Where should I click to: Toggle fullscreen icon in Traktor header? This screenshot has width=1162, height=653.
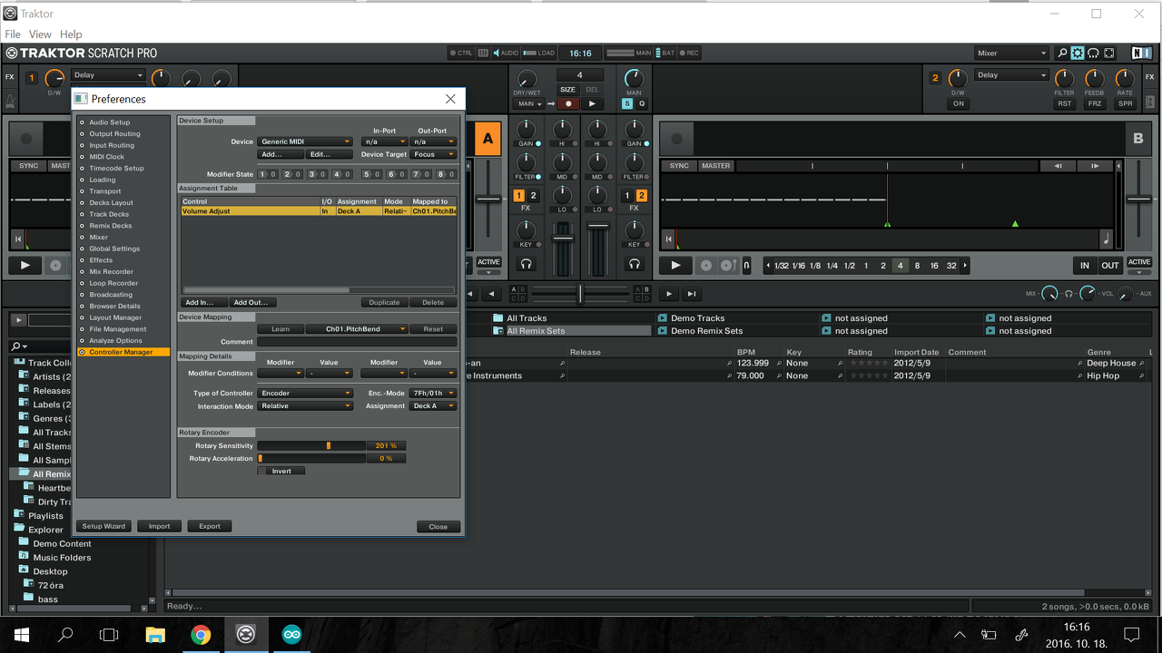coord(1109,54)
